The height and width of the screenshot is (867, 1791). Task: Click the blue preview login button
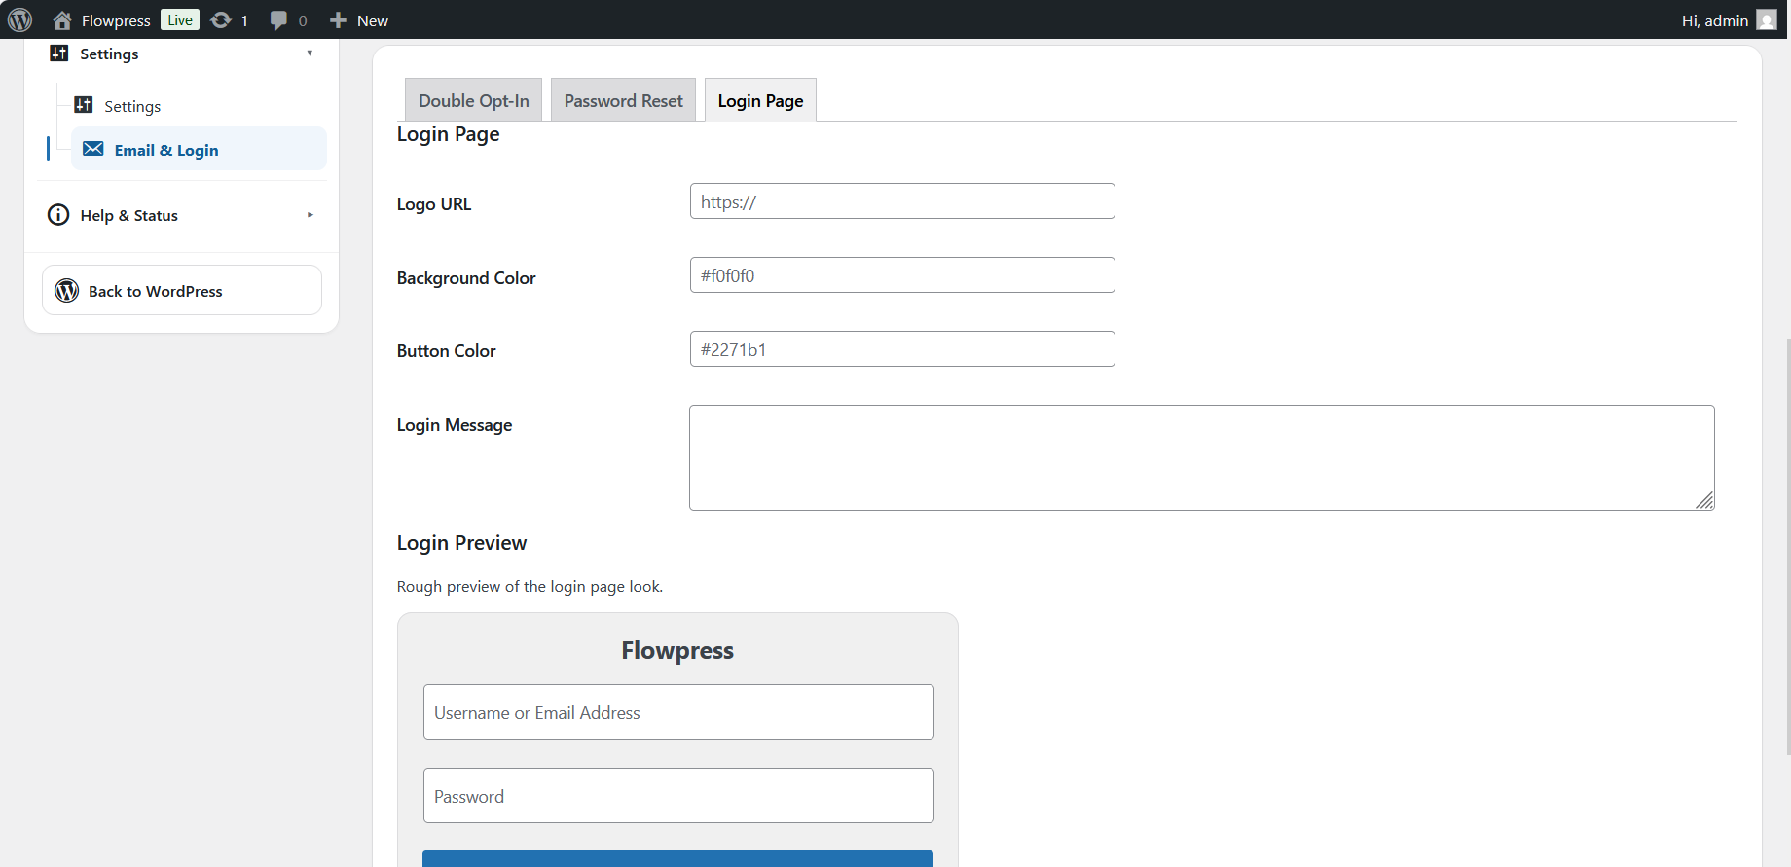(677, 858)
